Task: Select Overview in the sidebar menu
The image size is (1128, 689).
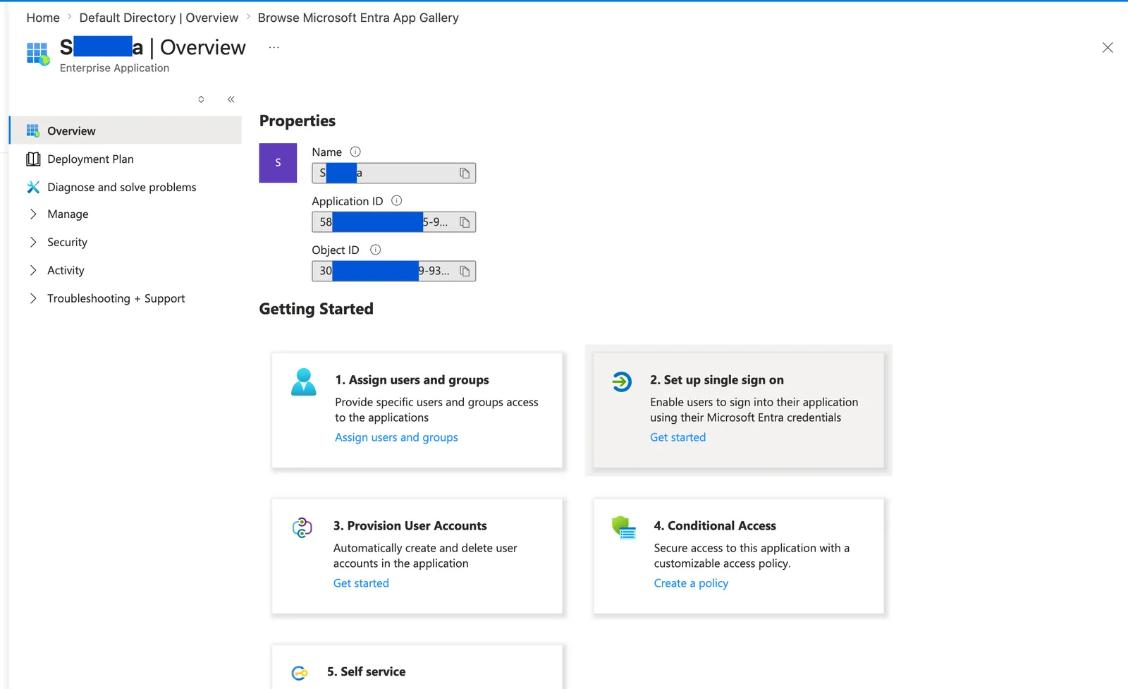Action: coord(125,130)
